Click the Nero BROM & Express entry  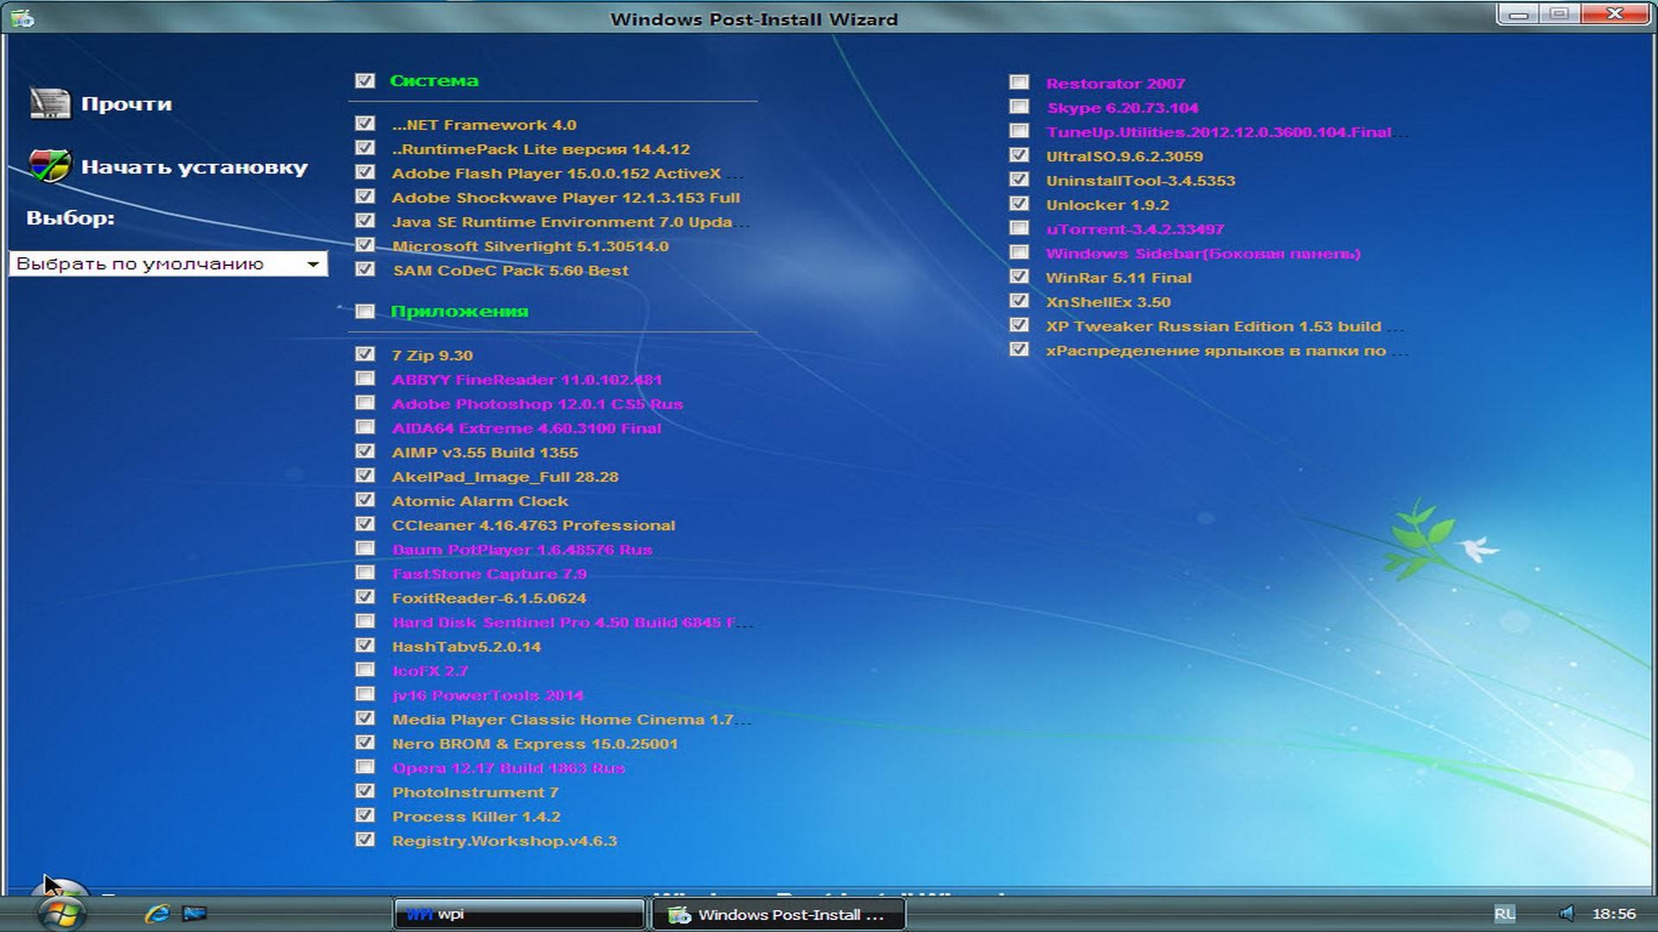(535, 743)
